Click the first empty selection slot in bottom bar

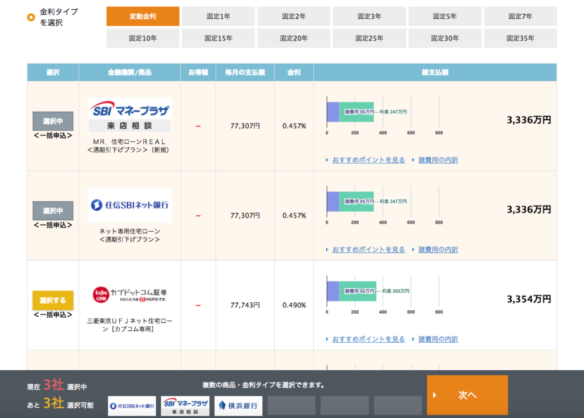pyautogui.click(x=291, y=406)
